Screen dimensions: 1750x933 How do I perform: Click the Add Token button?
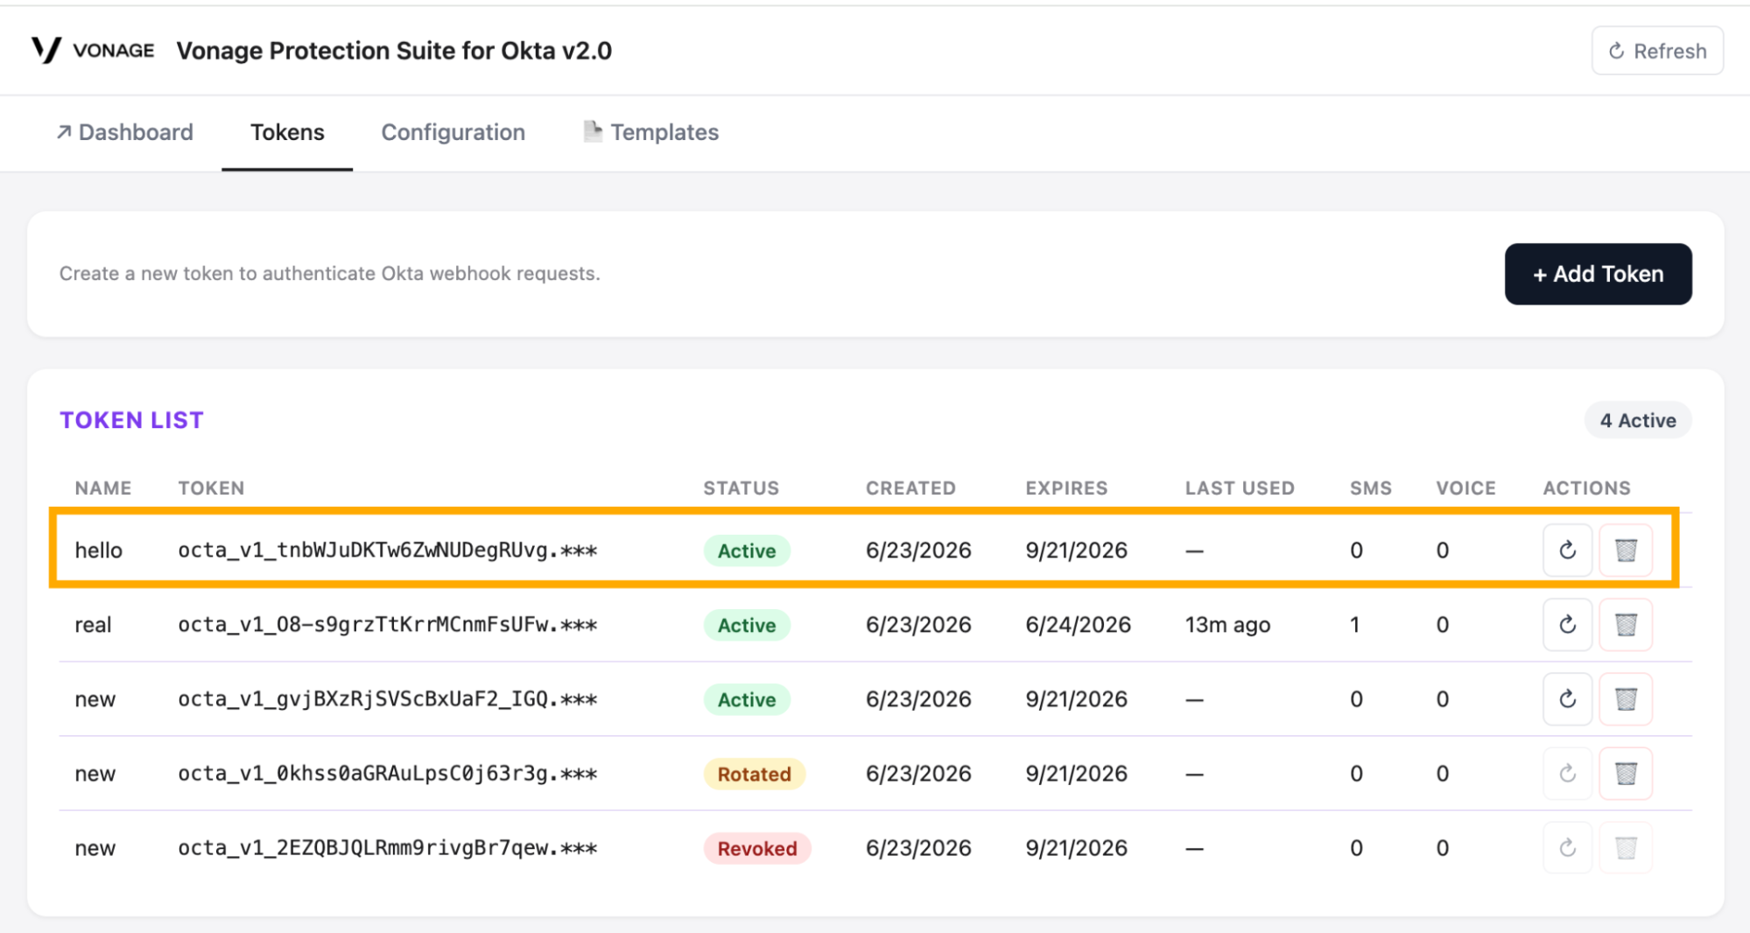[x=1598, y=274]
